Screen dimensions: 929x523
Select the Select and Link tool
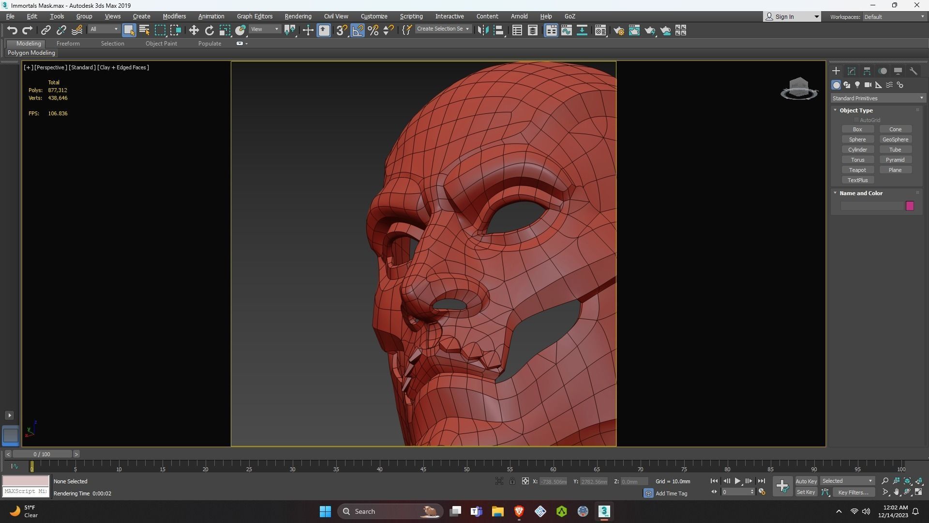45,31
